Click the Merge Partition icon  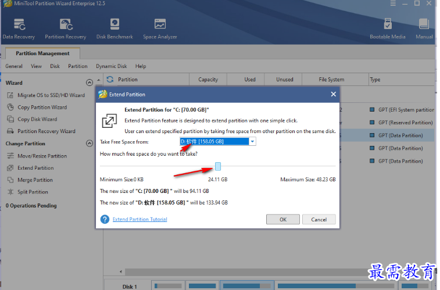10,180
